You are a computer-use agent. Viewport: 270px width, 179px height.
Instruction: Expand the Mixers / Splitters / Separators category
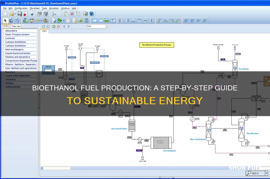point(20,64)
